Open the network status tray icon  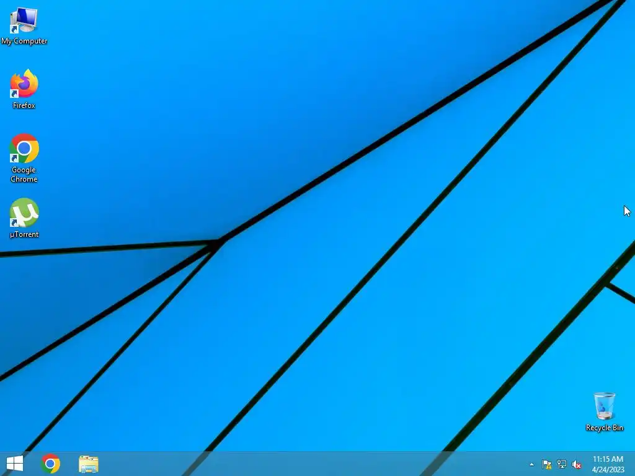[562, 464]
